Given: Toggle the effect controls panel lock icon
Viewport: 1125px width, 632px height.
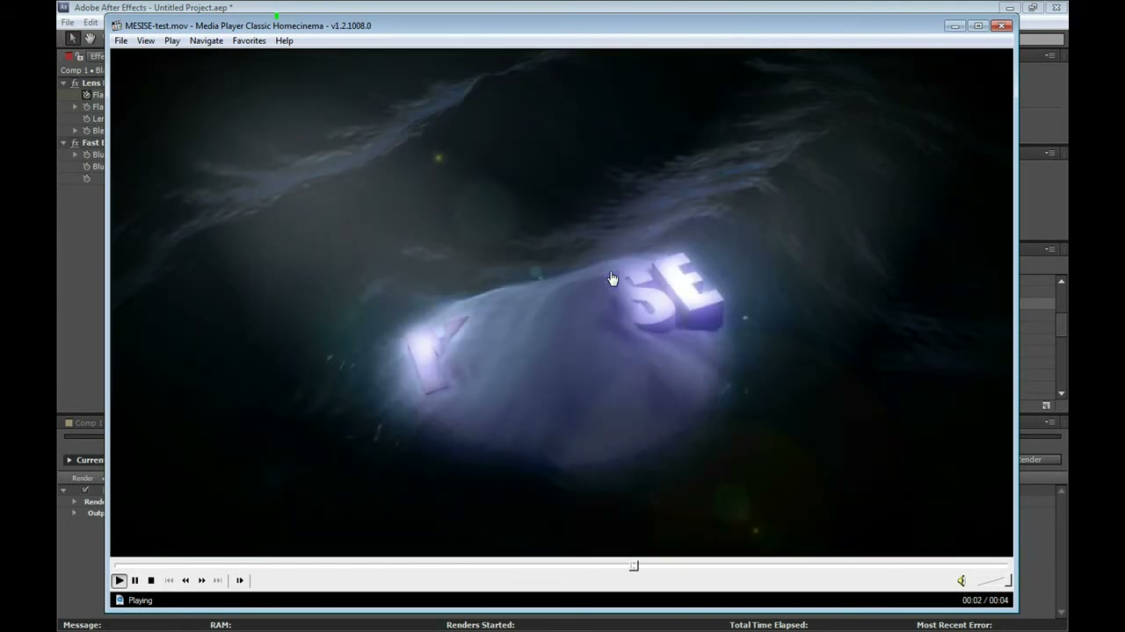Looking at the screenshot, I should pyautogui.click(x=78, y=56).
